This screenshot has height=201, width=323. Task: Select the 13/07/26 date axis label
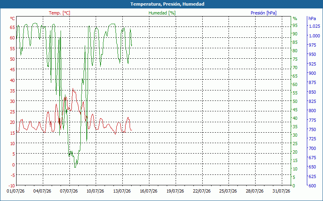point(122,191)
